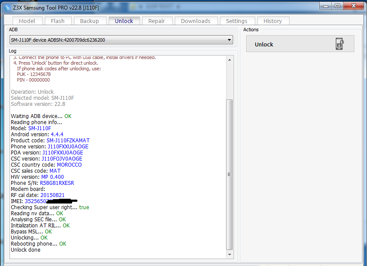Click the Android version 4.4.4 value

tap(57, 134)
